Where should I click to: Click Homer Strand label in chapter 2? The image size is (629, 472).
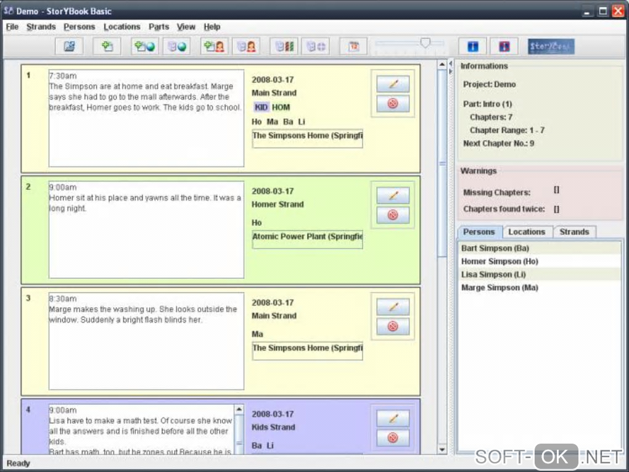(x=277, y=204)
